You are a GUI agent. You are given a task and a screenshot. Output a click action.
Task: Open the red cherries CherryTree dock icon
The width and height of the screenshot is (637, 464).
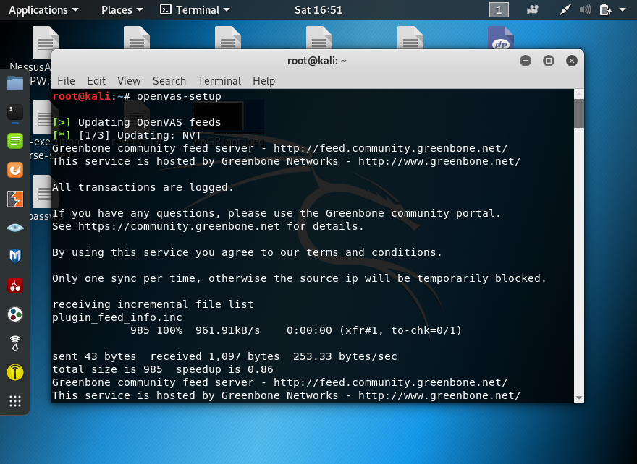coord(15,285)
